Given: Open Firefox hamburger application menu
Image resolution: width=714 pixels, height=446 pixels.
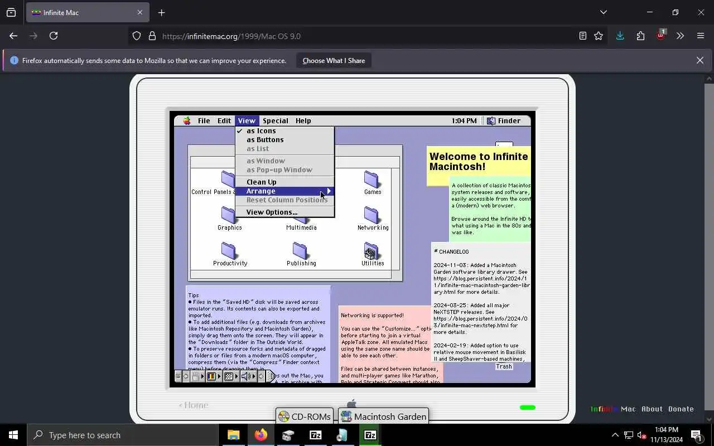Looking at the screenshot, I should click(x=701, y=36).
